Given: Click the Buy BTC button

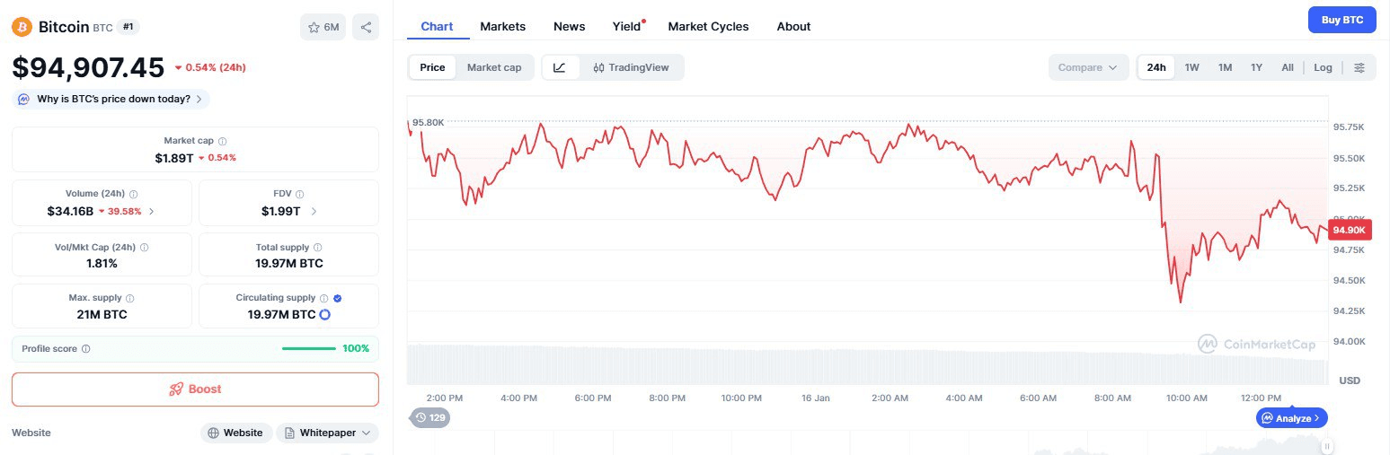Looking at the screenshot, I should click(x=1341, y=19).
